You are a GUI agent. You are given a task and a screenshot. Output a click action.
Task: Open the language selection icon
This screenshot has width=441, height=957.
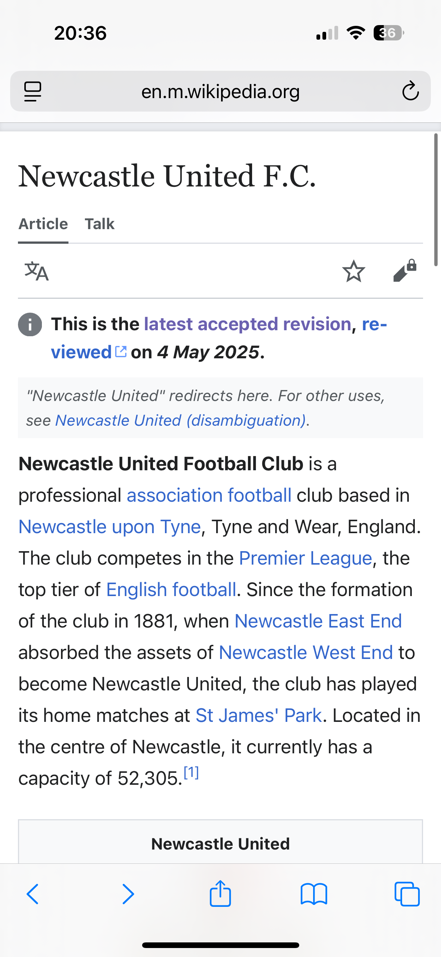click(x=37, y=271)
